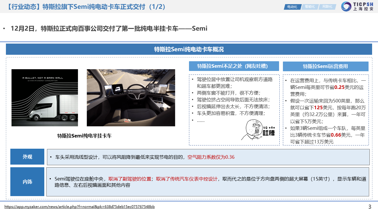Click the red 空气阻力系数仅为0.36 text
This screenshot has width=378, height=212.
(211, 157)
